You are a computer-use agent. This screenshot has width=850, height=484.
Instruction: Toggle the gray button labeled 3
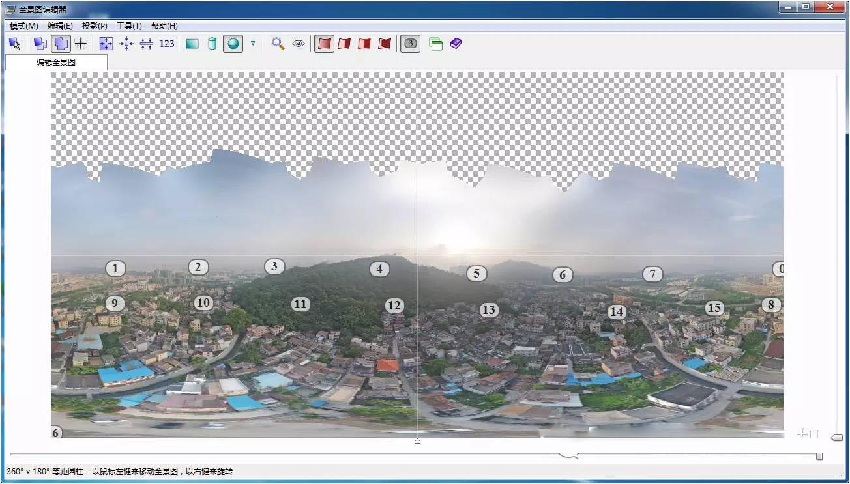point(410,44)
